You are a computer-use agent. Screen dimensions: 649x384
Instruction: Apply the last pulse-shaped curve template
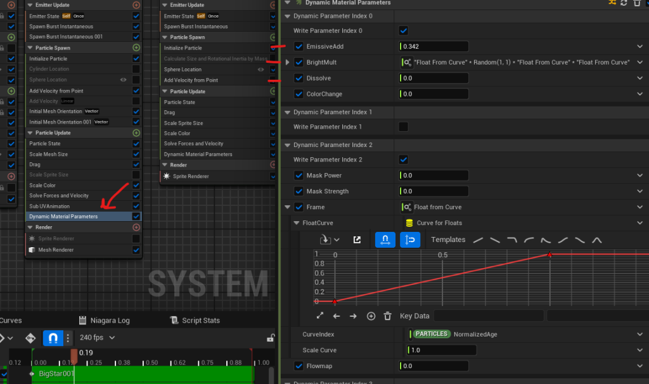[x=597, y=240]
